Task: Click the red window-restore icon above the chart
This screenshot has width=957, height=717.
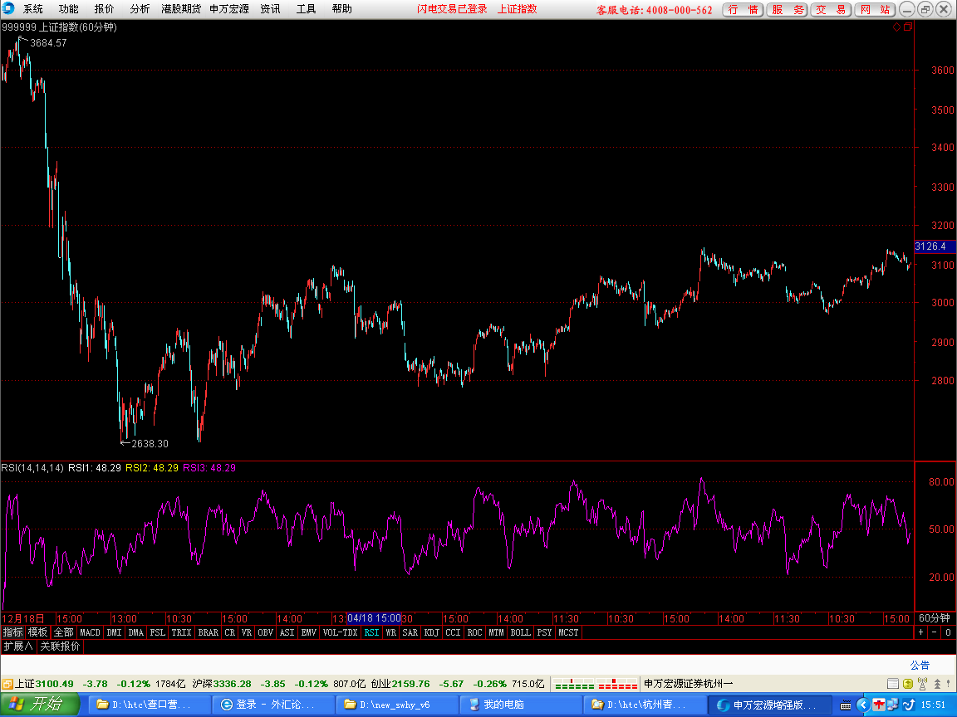Action: (907, 27)
